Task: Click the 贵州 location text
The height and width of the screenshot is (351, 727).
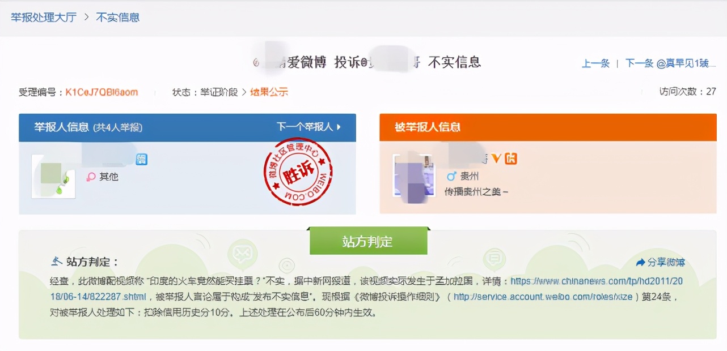Action: click(470, 176)
